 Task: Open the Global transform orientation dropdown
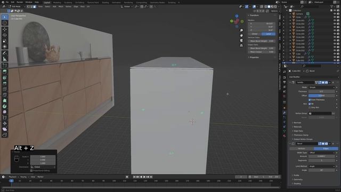tap(127, 6)
